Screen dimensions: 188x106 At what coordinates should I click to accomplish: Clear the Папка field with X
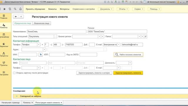coord(142,37)
